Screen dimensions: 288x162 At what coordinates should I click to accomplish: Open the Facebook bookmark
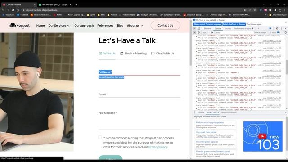coord(22,15)
